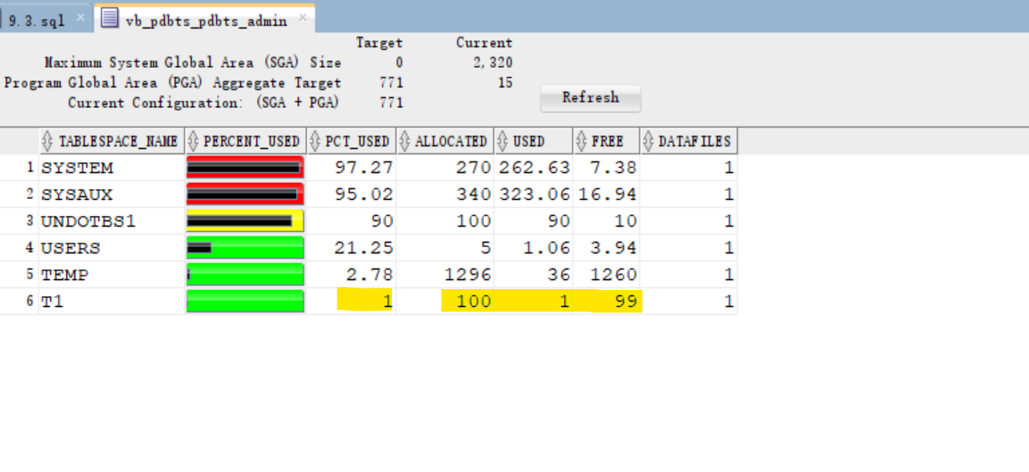Select FREE value 16.94

[606, 195]
